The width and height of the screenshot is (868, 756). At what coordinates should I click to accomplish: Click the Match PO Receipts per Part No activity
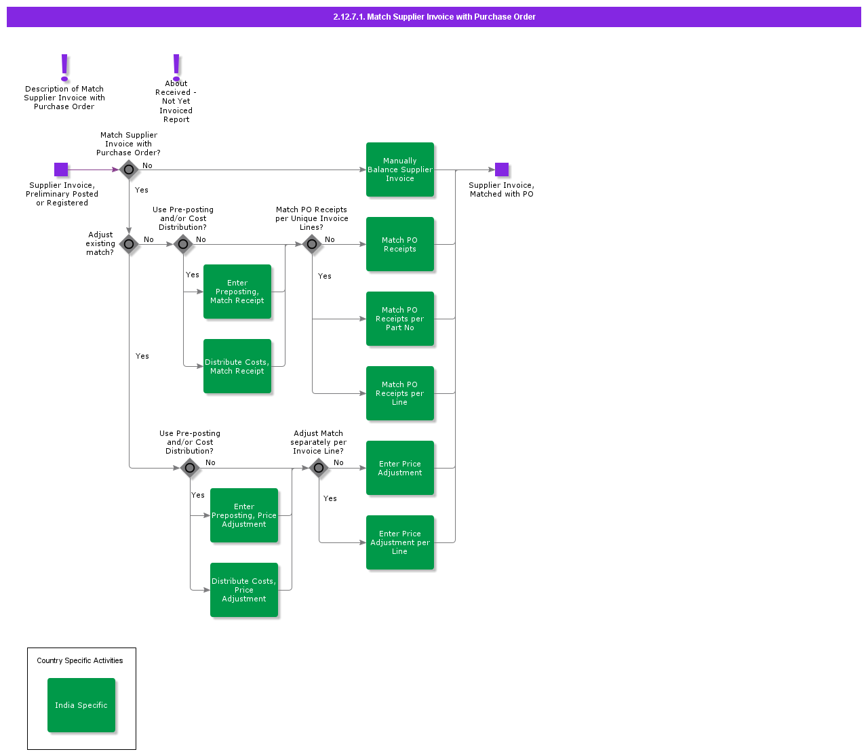pyautogui.click(x=400, y=319)
